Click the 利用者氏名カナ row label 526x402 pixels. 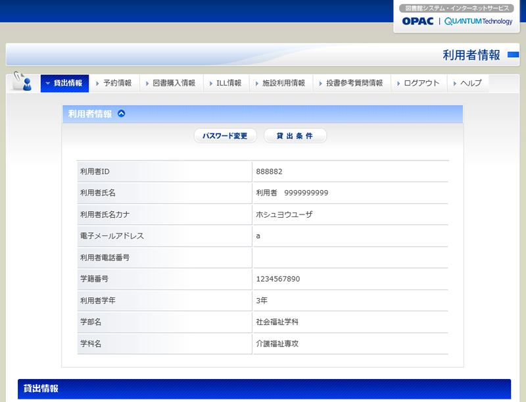tap(105, 214)
